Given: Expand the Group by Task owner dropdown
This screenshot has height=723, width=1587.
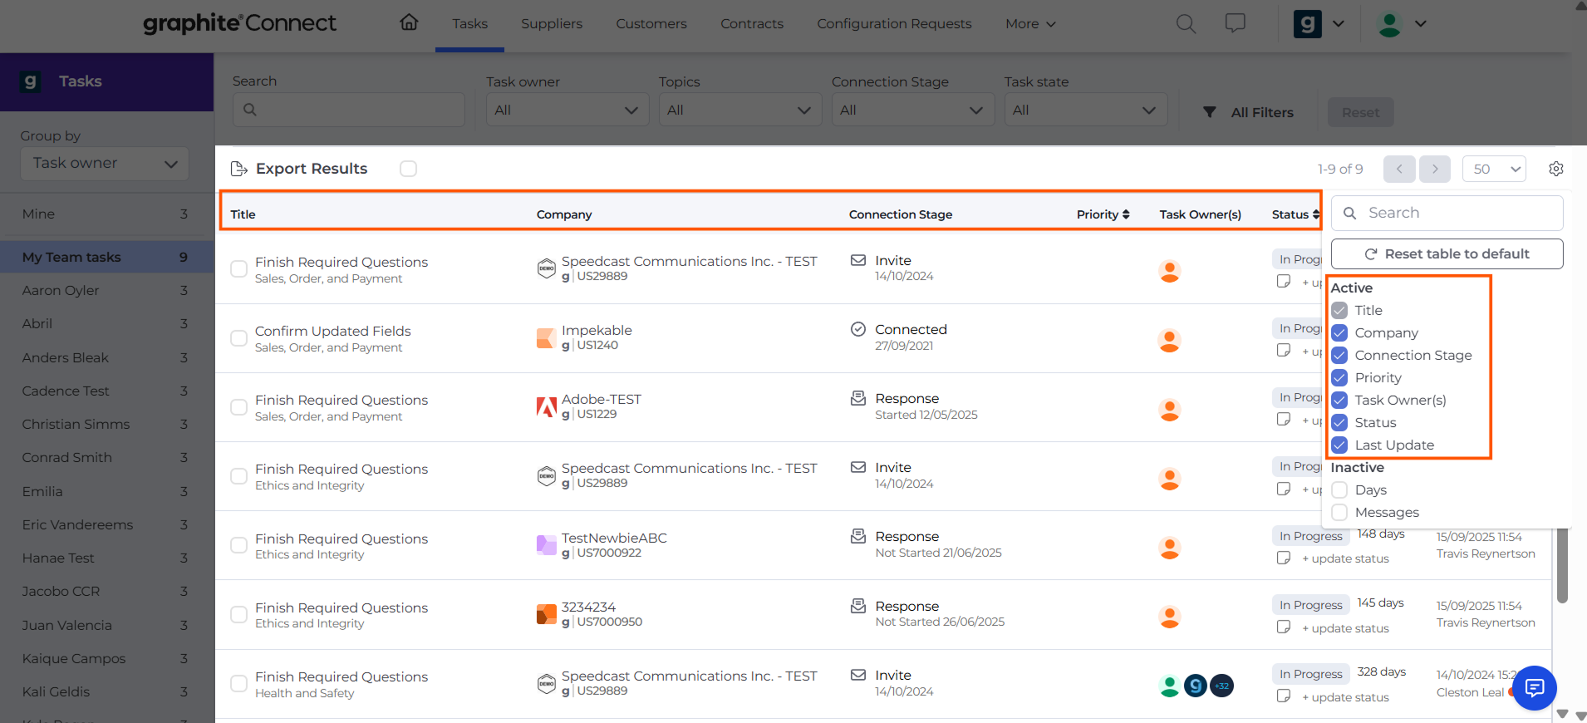Looking at the screenshot, I should [x=105, y=164].
